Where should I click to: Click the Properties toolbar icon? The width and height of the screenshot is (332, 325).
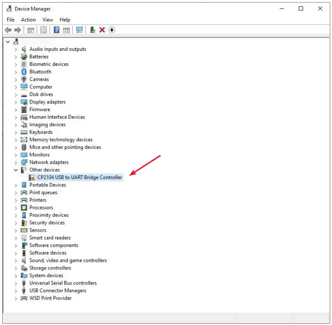tap(44, 30)
